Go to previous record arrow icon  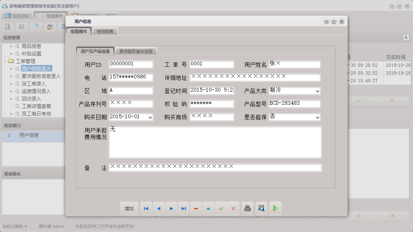(x=158, y=208)
